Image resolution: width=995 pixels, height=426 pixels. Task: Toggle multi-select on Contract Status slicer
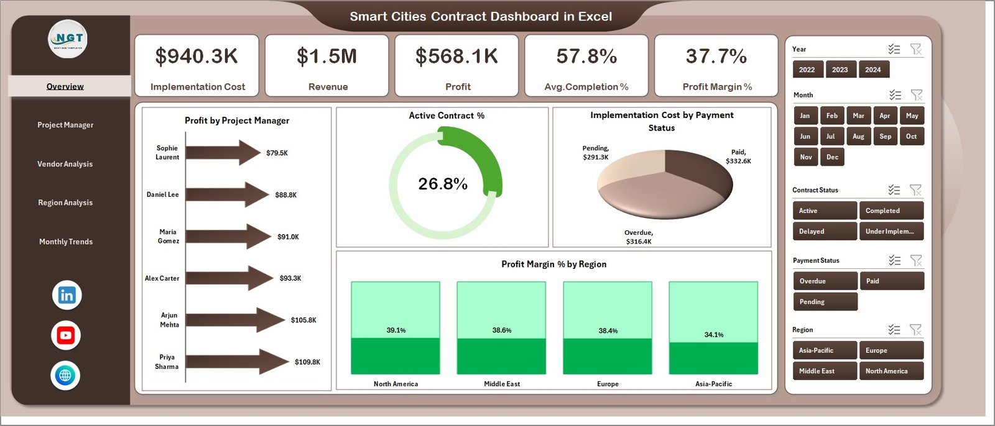pyautogui.click(x=894, y=190)
